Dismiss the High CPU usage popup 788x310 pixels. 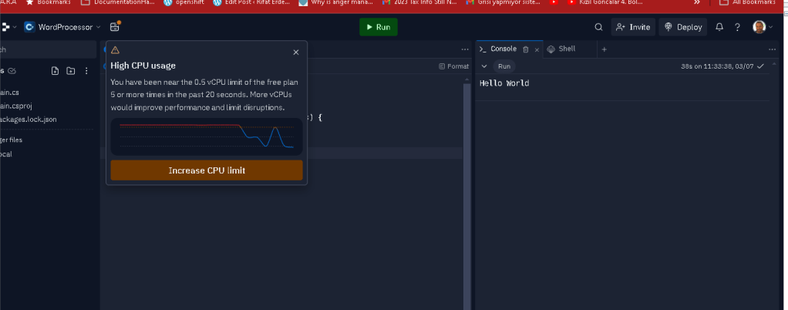pos(296,52)
